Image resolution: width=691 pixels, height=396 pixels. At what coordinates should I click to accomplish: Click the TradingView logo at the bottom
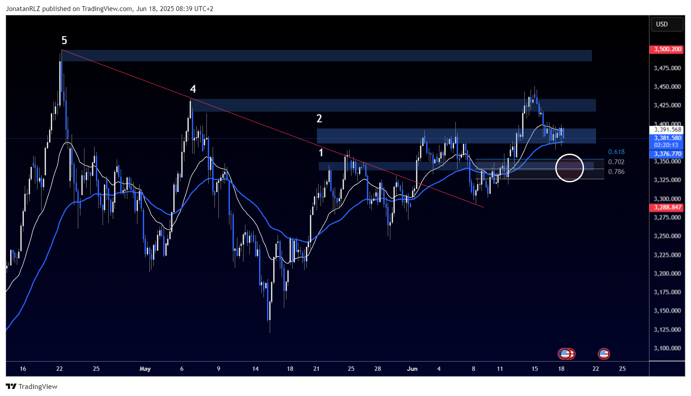(x=32, y=386)
